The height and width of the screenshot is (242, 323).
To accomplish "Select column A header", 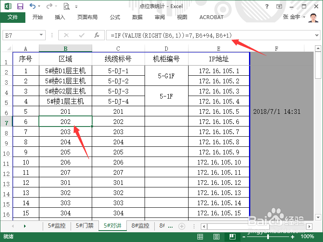I will tap(25, 49).
